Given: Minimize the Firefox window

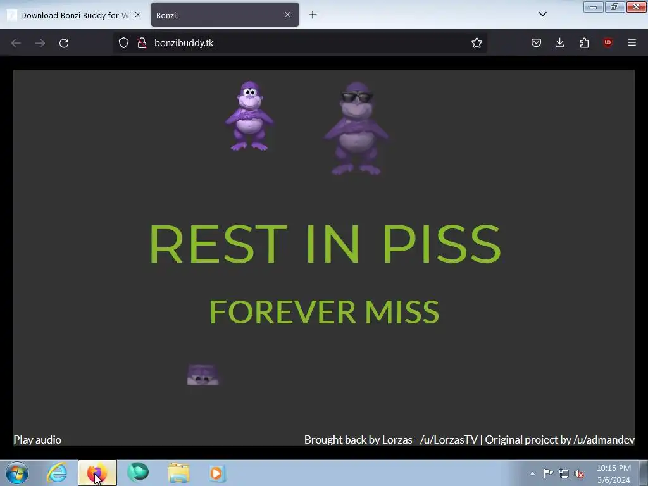Looking at the screenshot, I should (593, 7).
